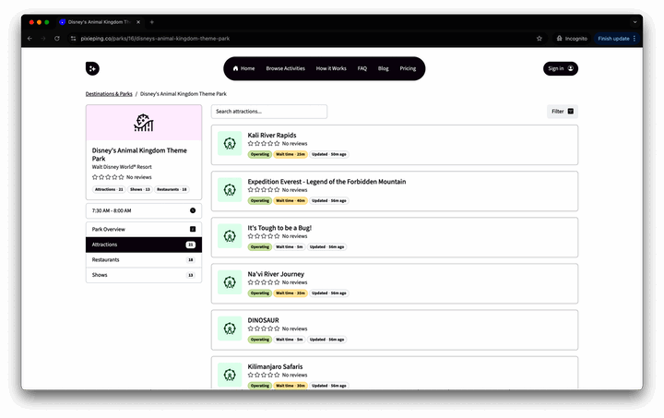664x418 pixels.
Task: Open the Chrome three-dot menu
Action: [x=634, y=39]
